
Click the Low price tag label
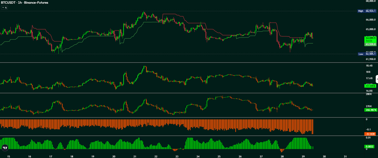point(361,54)
